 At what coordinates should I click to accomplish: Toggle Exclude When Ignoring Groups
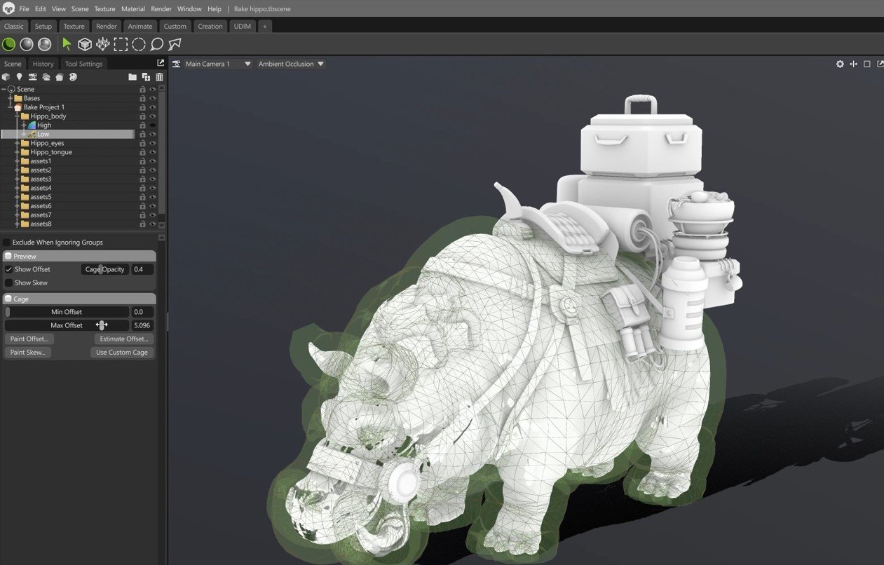[6, 242]
